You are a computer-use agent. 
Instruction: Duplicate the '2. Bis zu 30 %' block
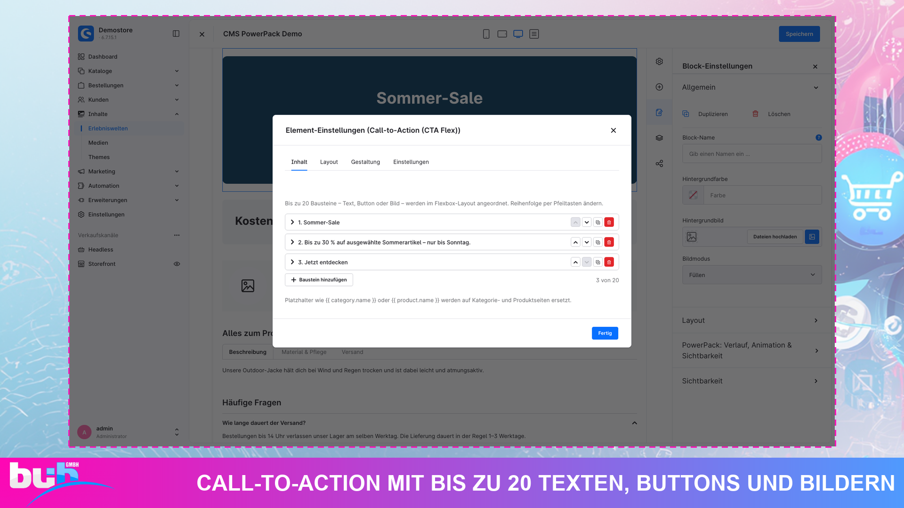click(x=598, y=242)
